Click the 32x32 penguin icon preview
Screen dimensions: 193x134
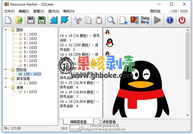[110, 43]
